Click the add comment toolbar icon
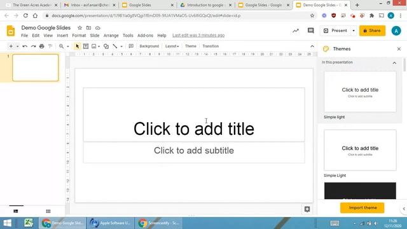The height and width of the screenshot is (229, 407). (x=131, y=46)
